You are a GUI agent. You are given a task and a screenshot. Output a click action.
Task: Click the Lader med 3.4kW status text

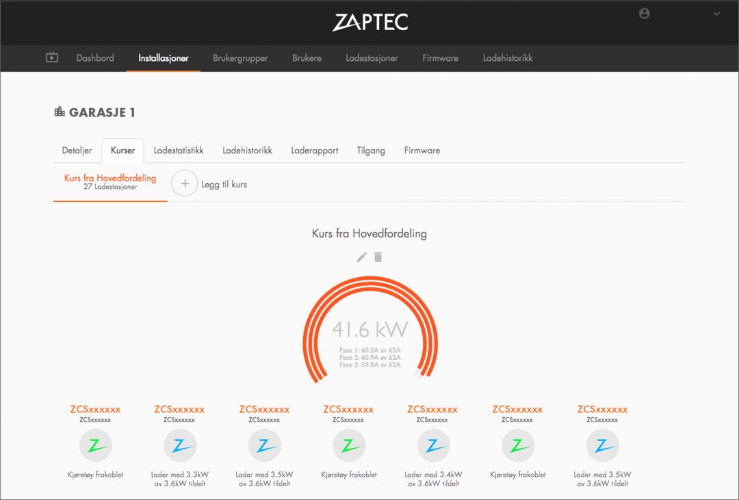coord(433,479)
